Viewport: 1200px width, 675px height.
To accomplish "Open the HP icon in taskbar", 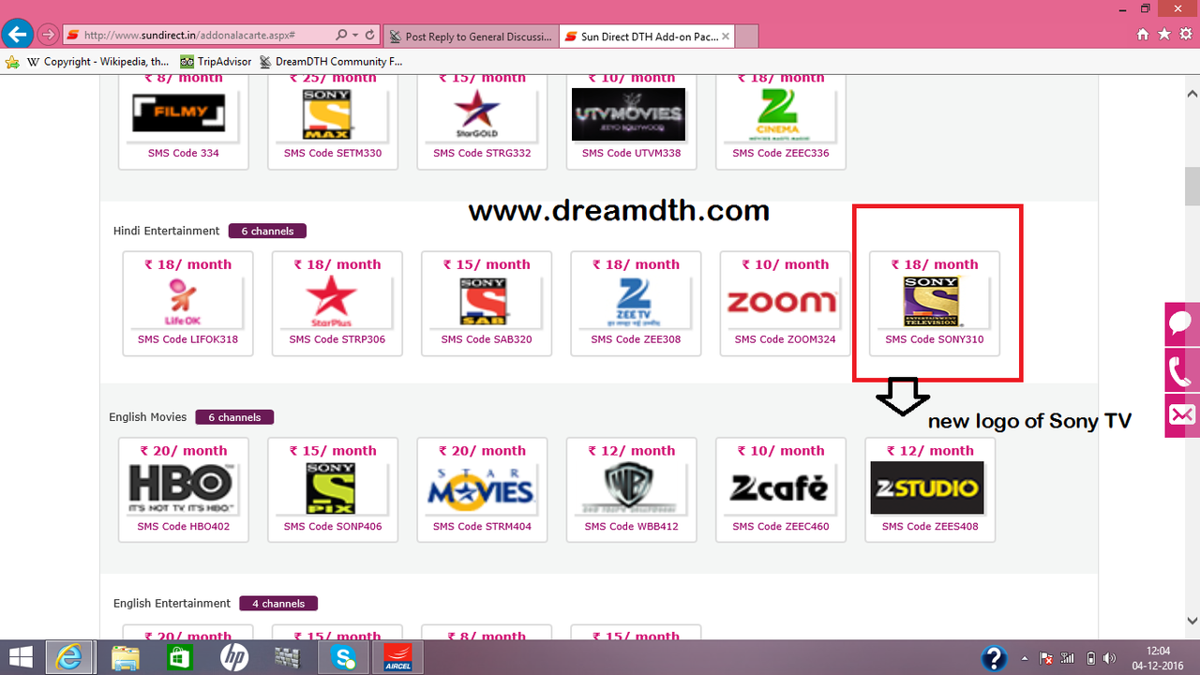I will (234, 657).
